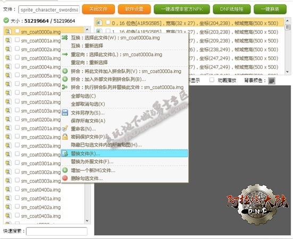Tick the checkbox of frame 0 row
Screen dimensions: 293x239
click(108, 22)
